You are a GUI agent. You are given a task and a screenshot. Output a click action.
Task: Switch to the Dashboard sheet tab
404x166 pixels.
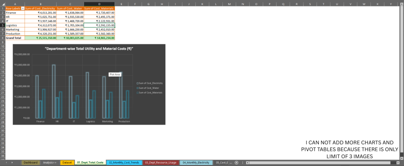pos(31,163)
